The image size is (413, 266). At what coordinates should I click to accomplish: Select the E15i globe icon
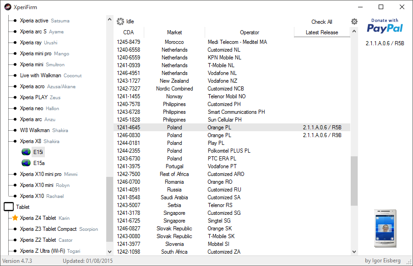point(26,152)
